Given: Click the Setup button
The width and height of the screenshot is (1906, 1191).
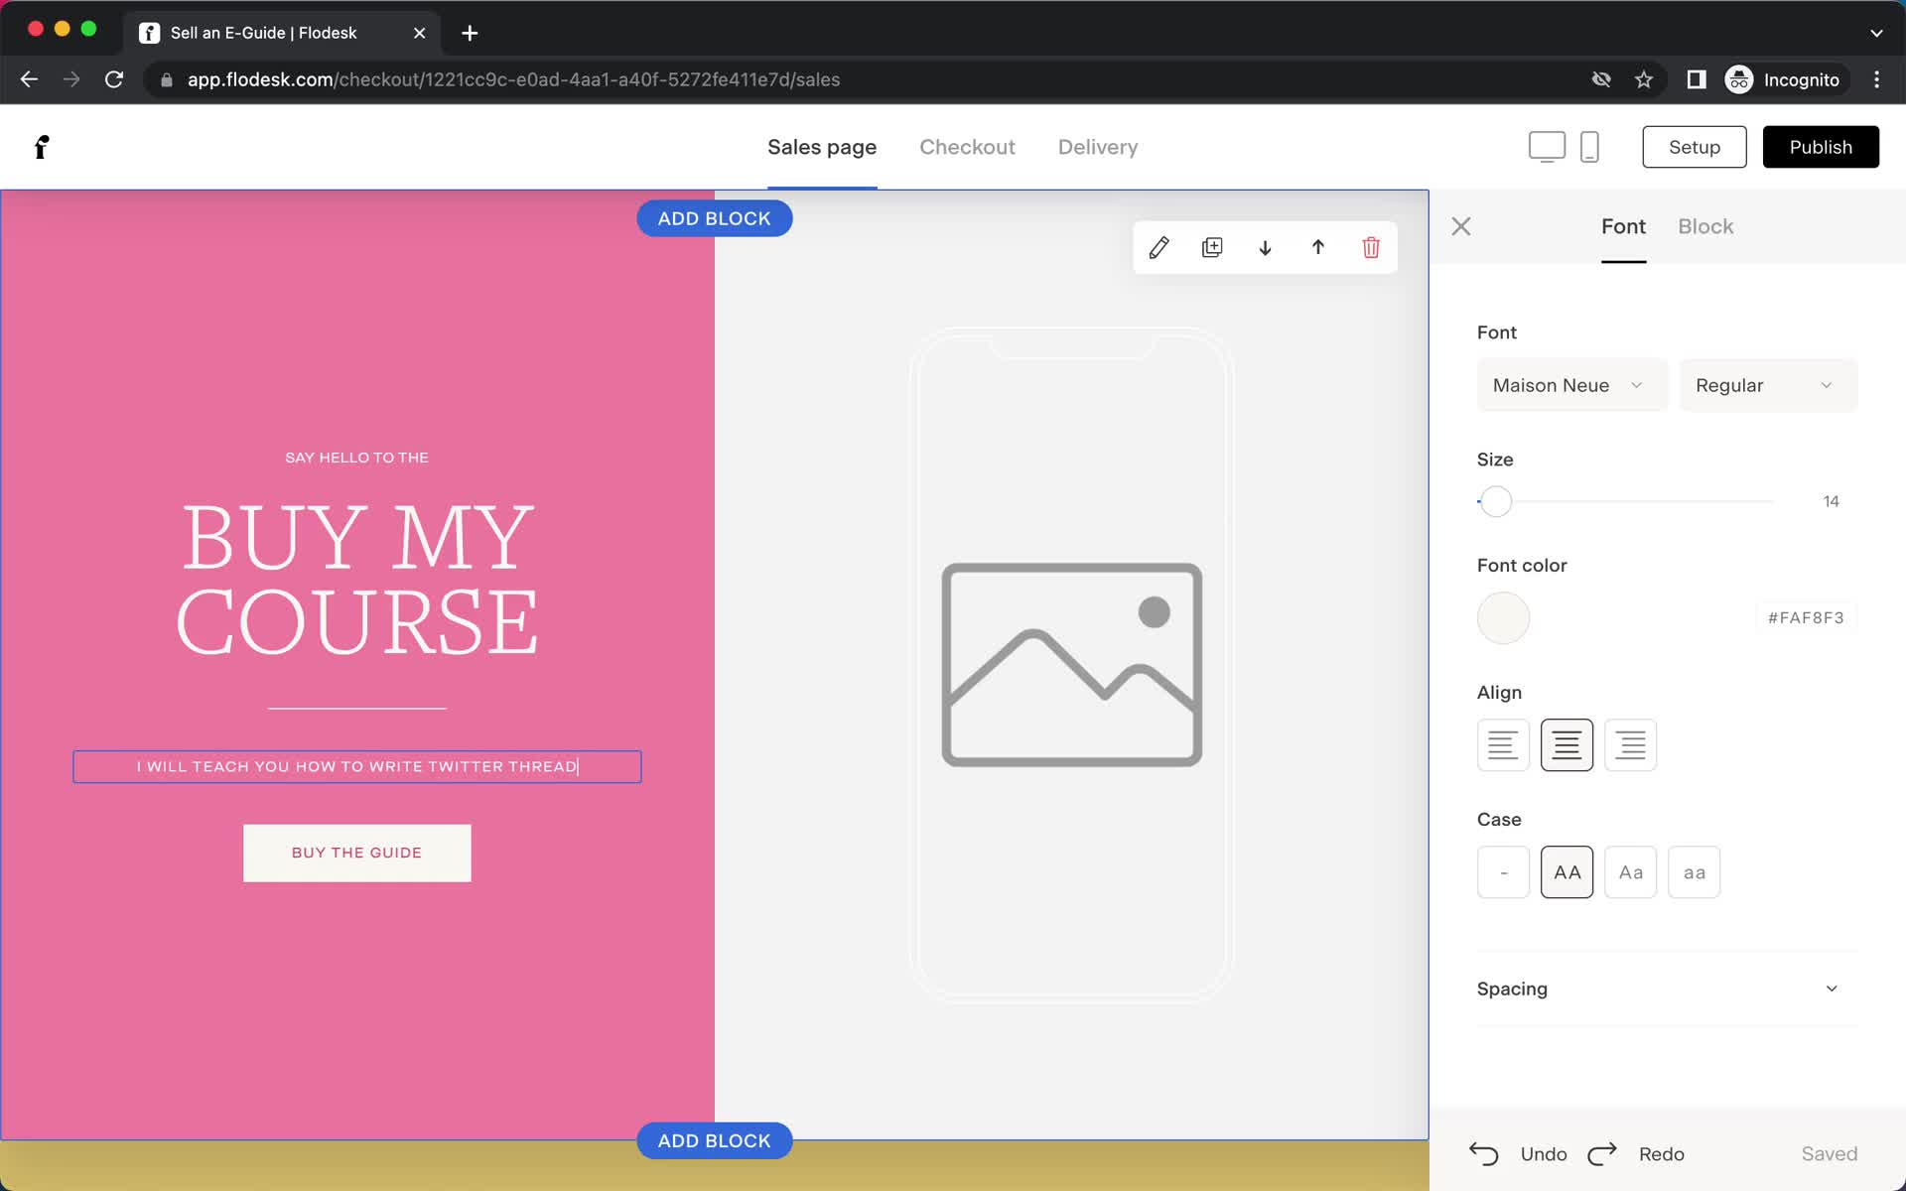Looking at the screenshot, I should (1694, 147).
